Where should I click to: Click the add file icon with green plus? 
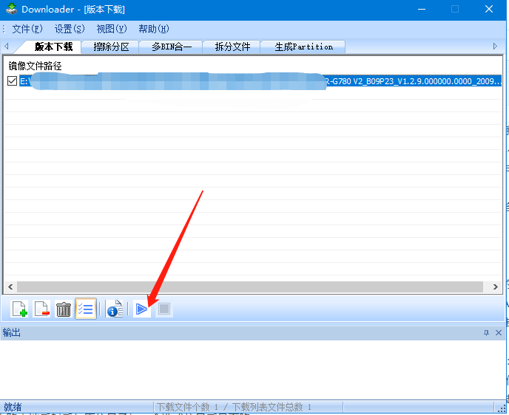pos(20,309)
